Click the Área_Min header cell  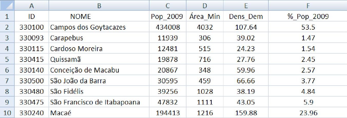point(205,16)
